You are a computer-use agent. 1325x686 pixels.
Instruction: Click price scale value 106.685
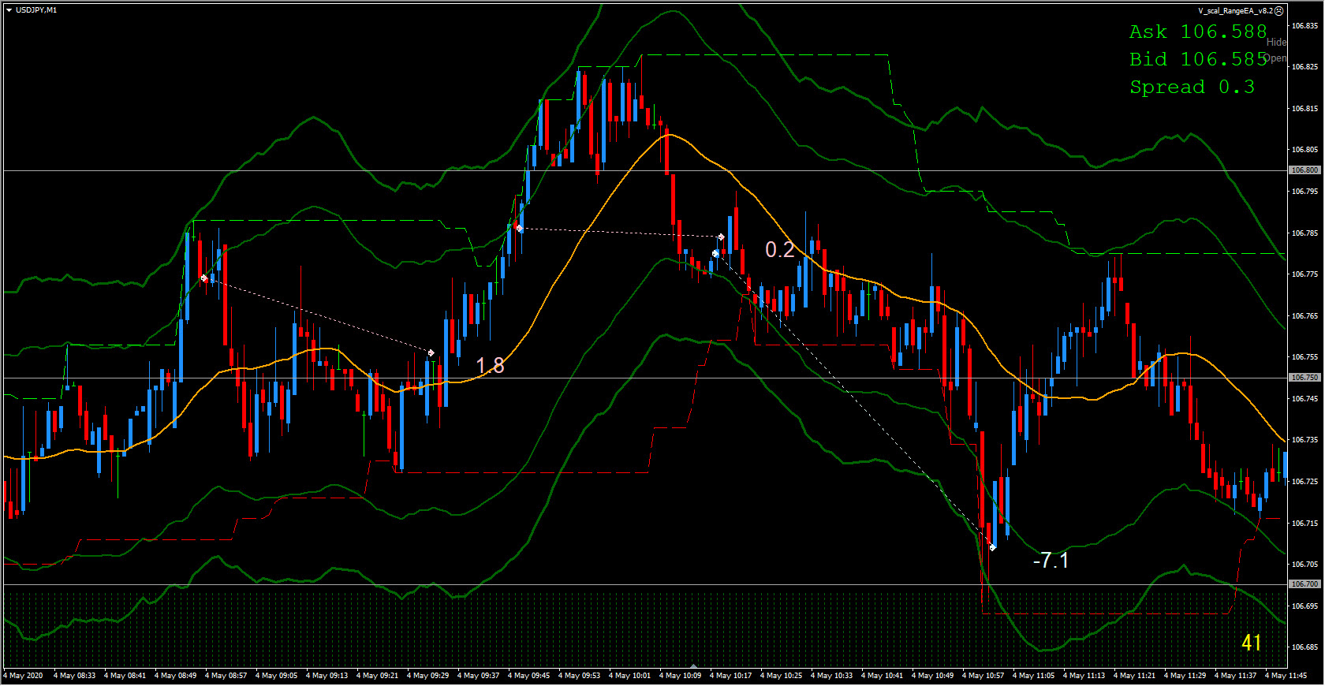click(1304, 647)
